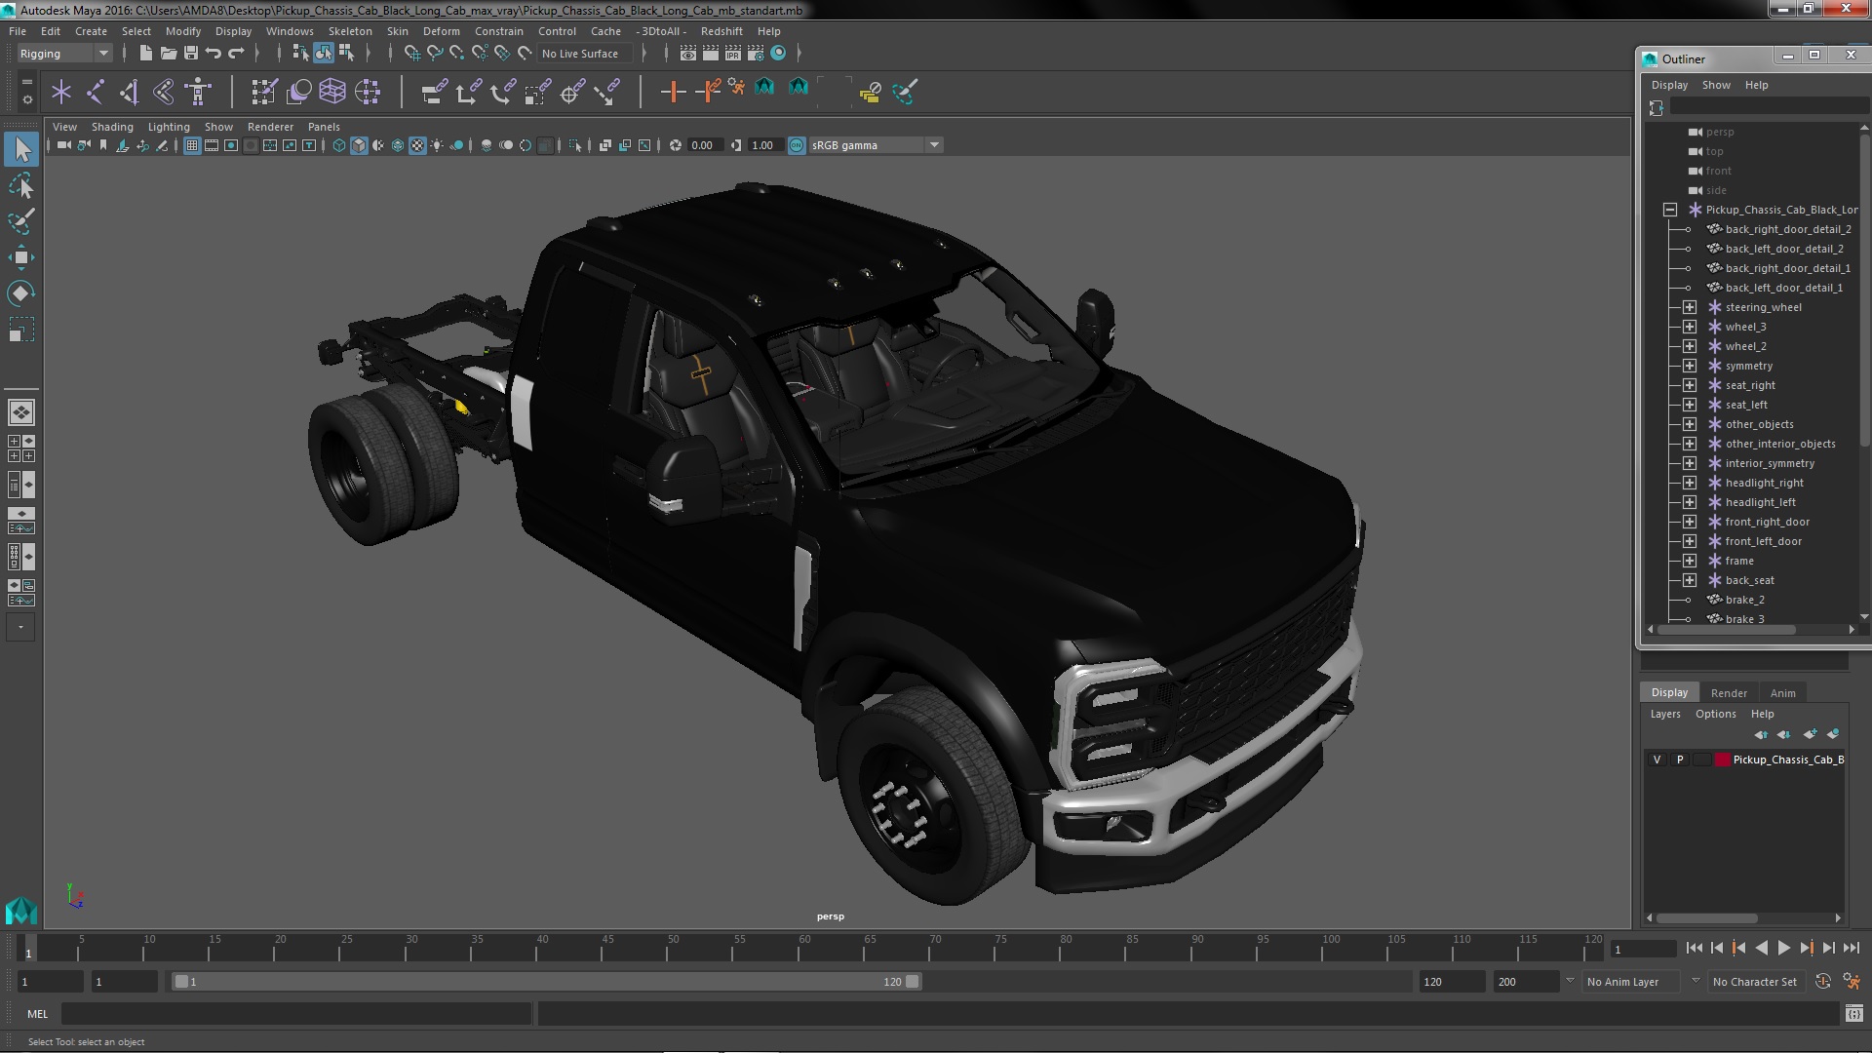Toggle the P playback box on the layer
Screen dimensions: 1872x1053
(1680, 760)
